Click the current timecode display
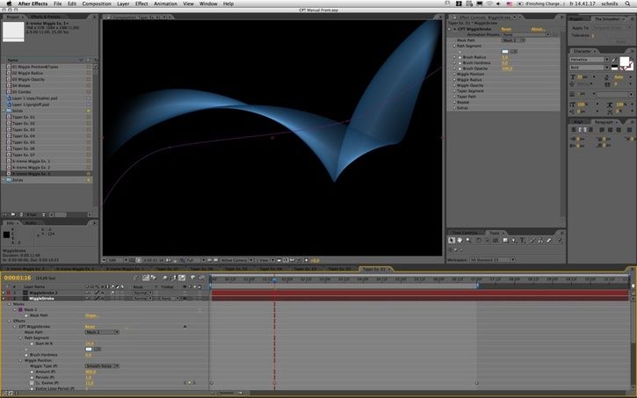 [x=18, y=278]
